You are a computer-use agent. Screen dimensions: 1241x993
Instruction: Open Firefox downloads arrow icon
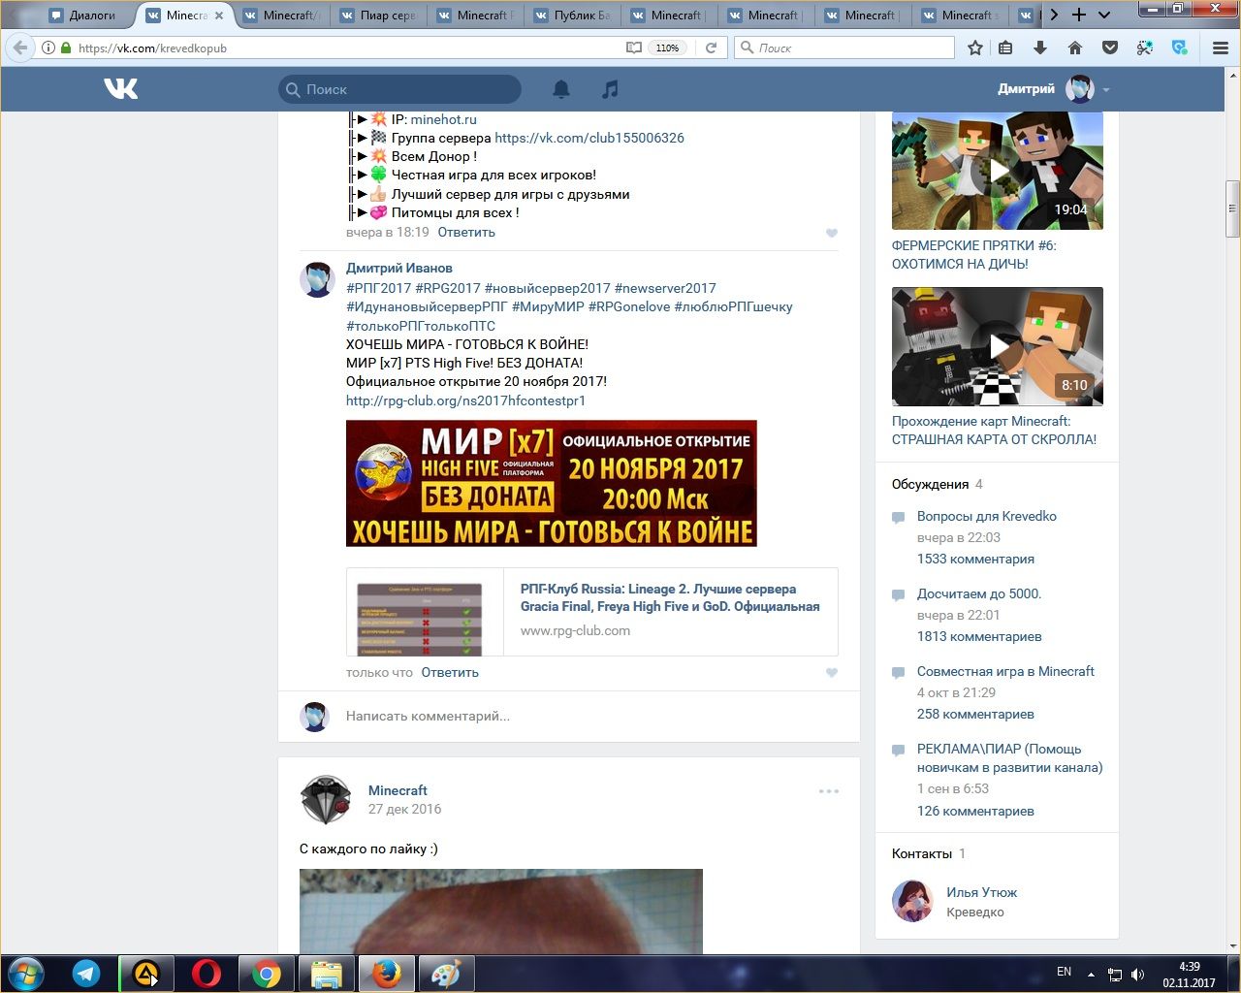pyautogui.click(x=1040, y=48)
